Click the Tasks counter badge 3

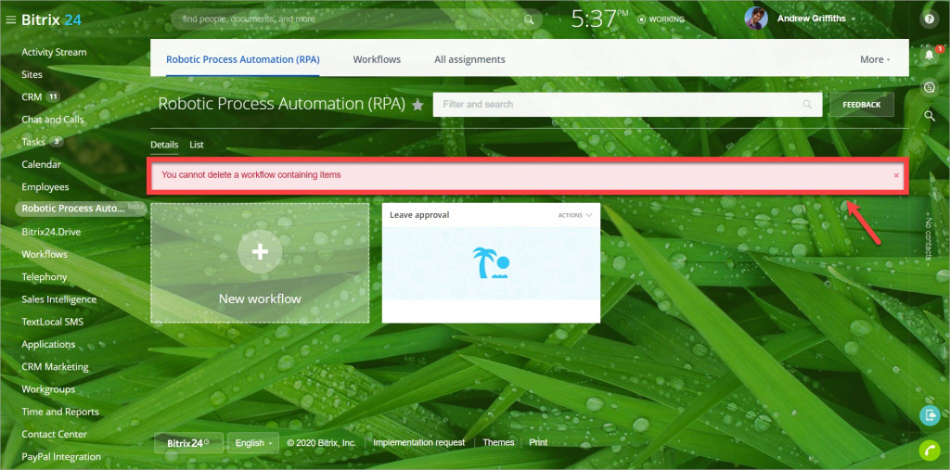click(57, 142)
